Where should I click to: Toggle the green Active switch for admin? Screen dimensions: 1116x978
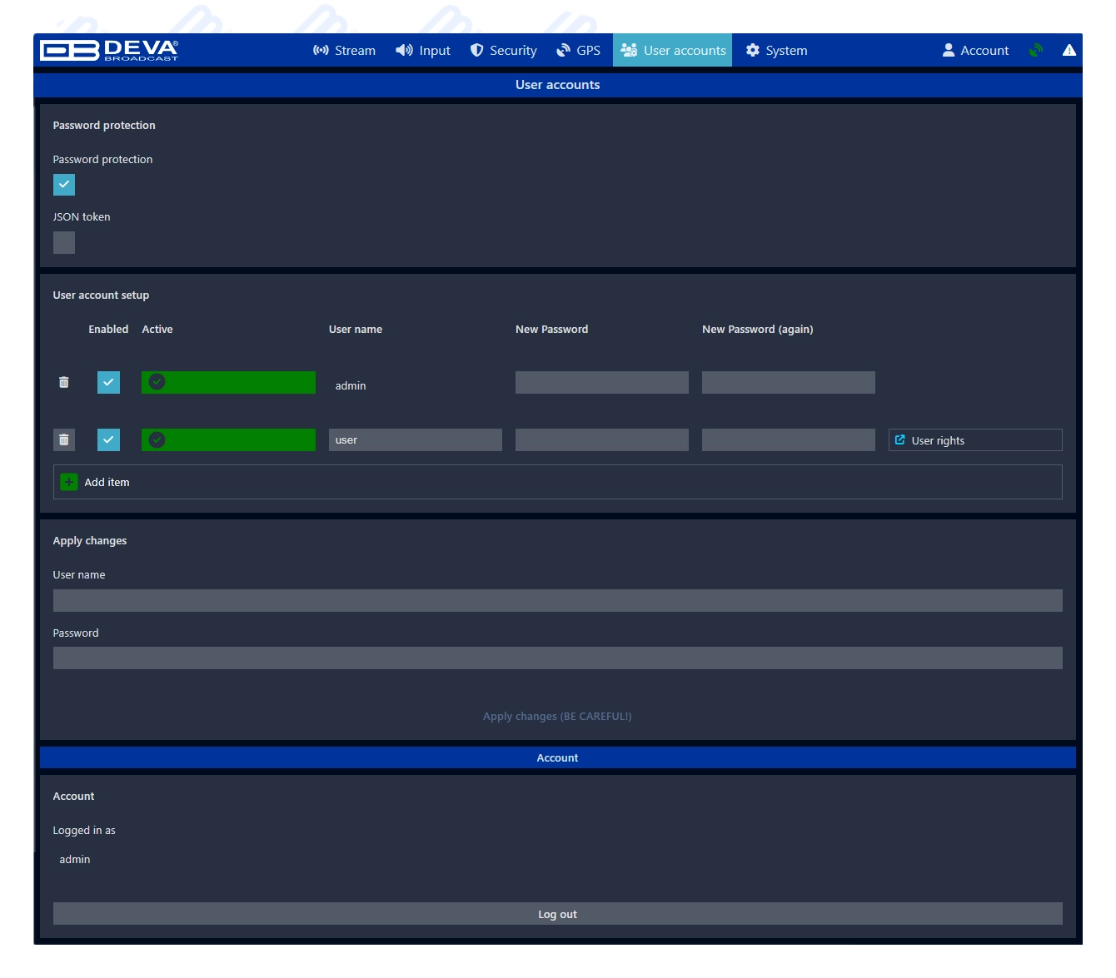(227, 382)
